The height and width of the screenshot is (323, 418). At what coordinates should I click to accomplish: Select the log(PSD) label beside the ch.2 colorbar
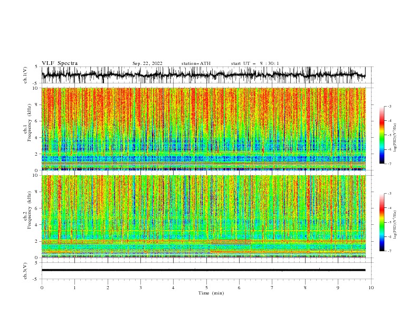pos(395,225)
